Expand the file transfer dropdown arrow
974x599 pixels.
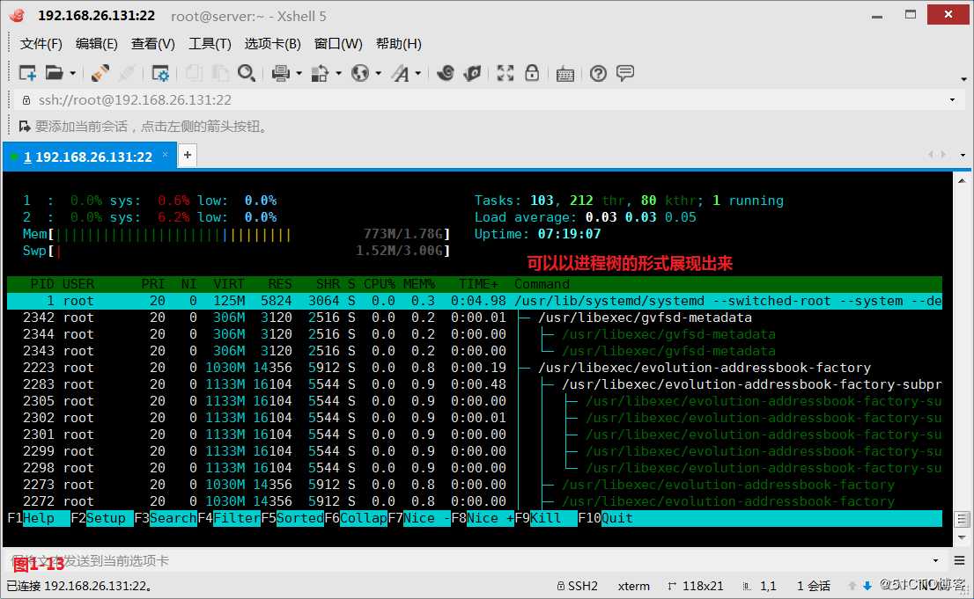point(338,73)
